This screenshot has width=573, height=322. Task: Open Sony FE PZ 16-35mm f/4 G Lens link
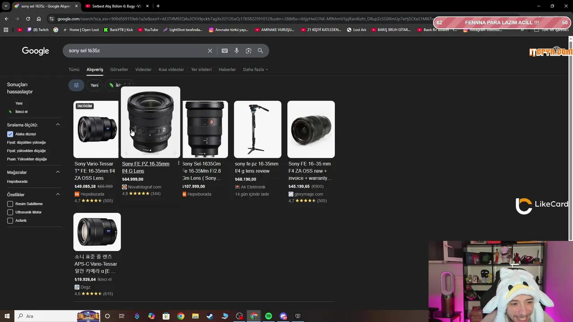point(145,167)
